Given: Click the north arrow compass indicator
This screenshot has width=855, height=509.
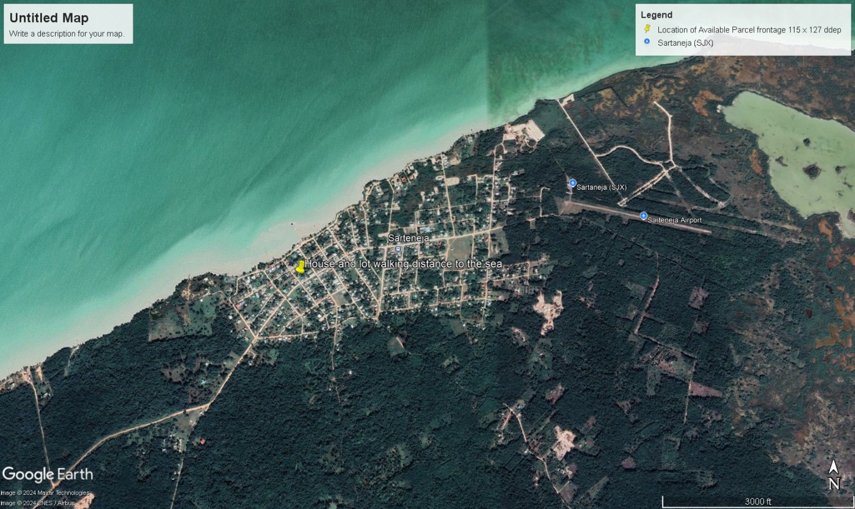Looking at the screenshot, I should pos(834,475).
